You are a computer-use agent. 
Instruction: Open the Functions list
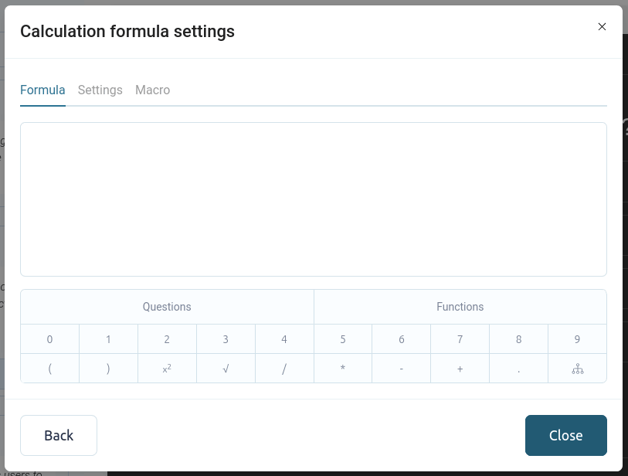point(460,307)
